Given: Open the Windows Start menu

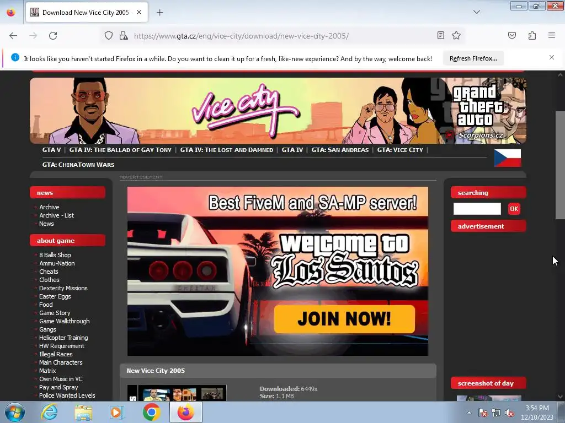Looking at the screenshot, I should [15, 412].
